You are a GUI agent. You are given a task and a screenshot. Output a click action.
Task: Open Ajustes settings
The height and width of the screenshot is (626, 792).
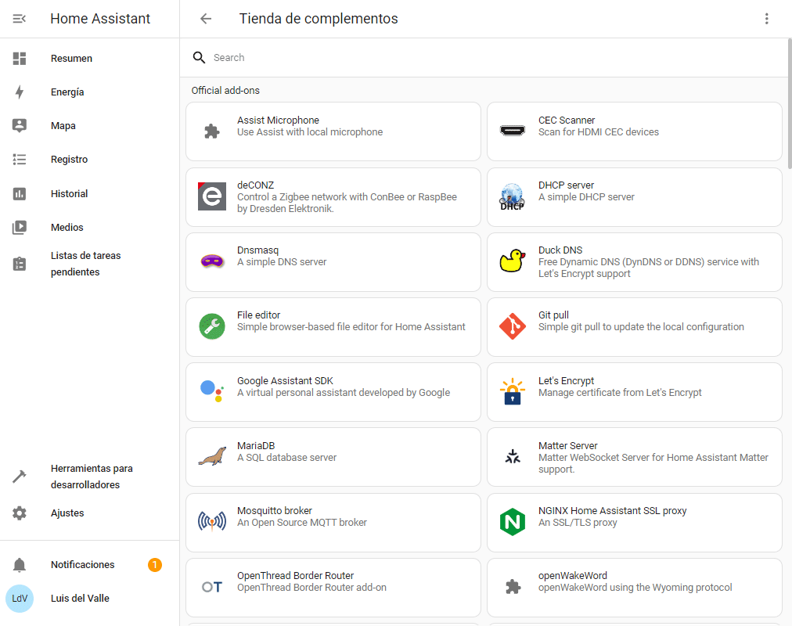click(x=89, y=513)
